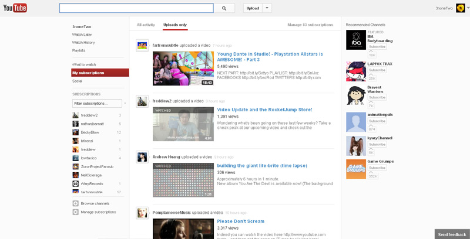
Task: Open kyaryChannel channel avatar
Action: tap(356, 146)
